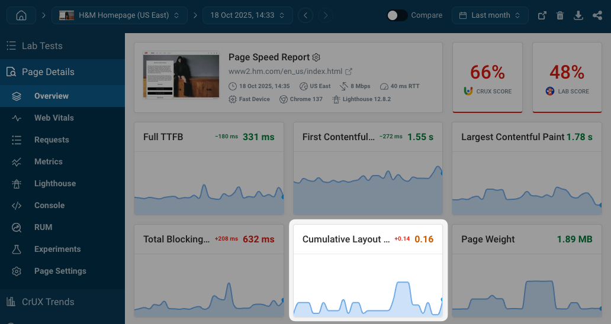Click the 331 ms Full TTFB value

(258, 137)
